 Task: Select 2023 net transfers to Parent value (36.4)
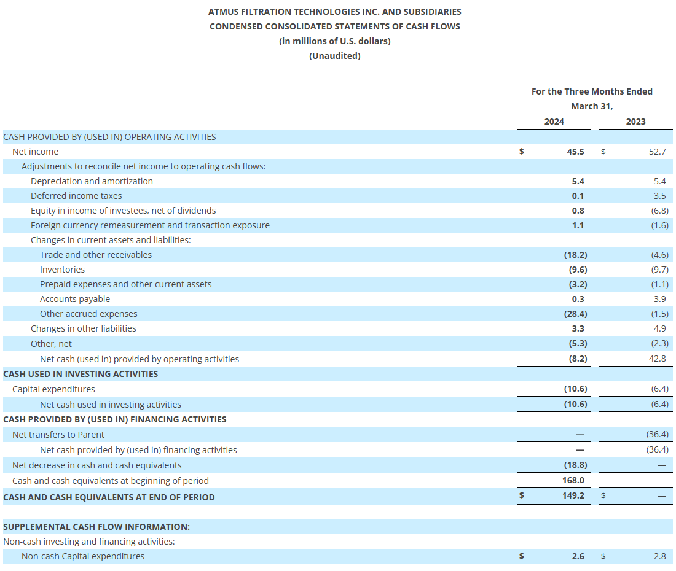click(657, 435)
